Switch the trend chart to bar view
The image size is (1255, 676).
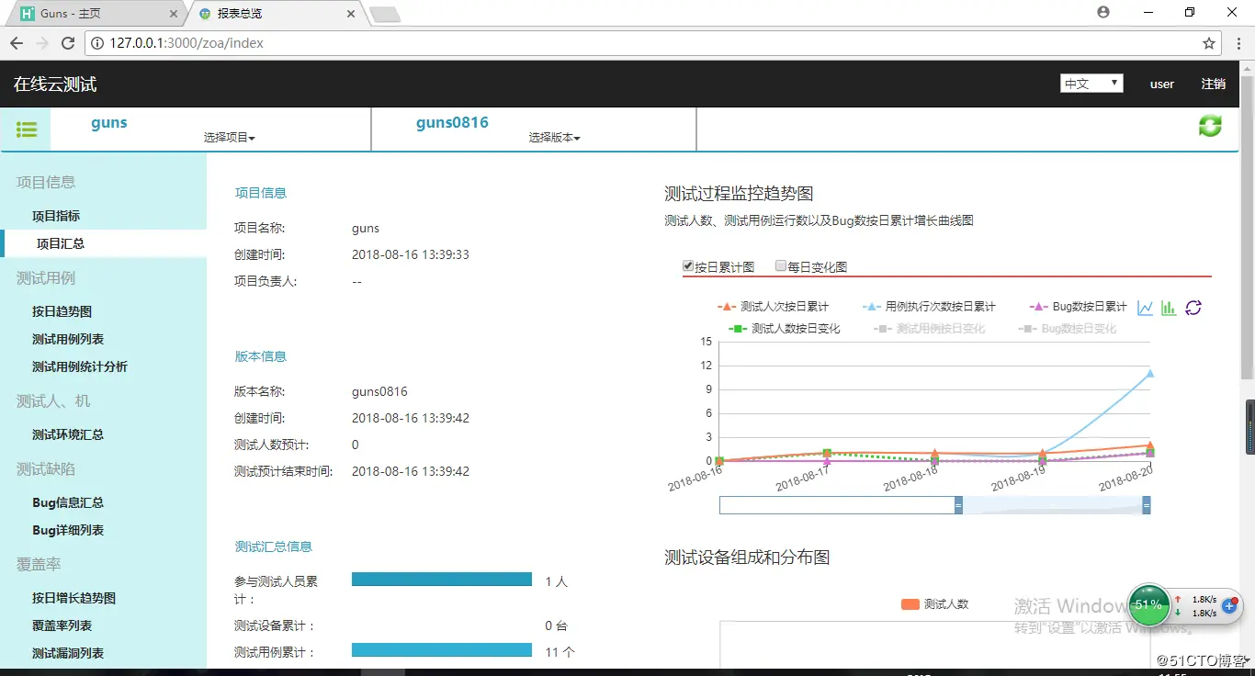tap(1168, 308)
